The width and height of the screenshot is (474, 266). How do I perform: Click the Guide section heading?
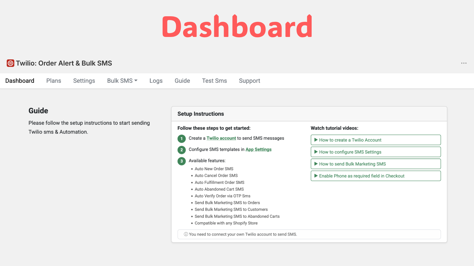click(x=38, y=111)
